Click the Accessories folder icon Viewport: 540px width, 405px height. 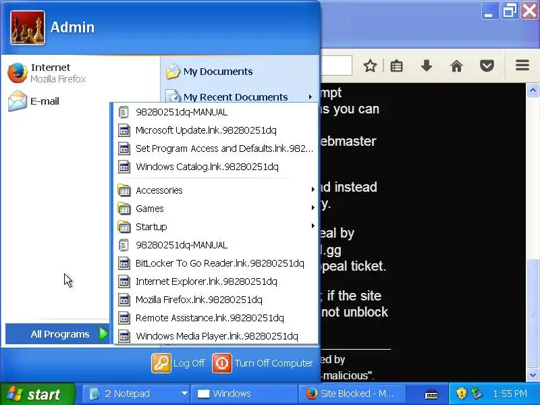click(124, 190)
